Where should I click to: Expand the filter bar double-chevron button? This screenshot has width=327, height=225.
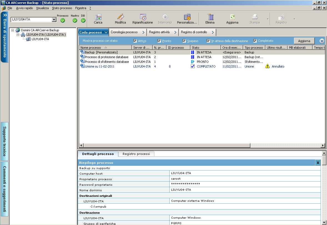point(322,41)
